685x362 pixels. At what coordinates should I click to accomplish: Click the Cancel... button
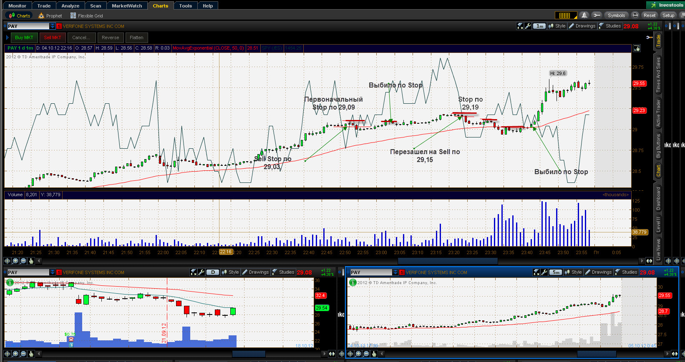tap(81, 37)
